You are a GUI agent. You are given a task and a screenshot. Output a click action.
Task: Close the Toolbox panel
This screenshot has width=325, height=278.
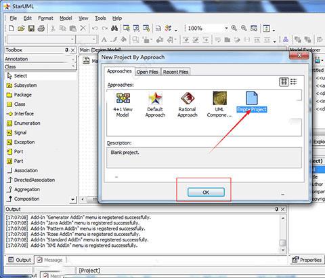(x=72, y=50)
